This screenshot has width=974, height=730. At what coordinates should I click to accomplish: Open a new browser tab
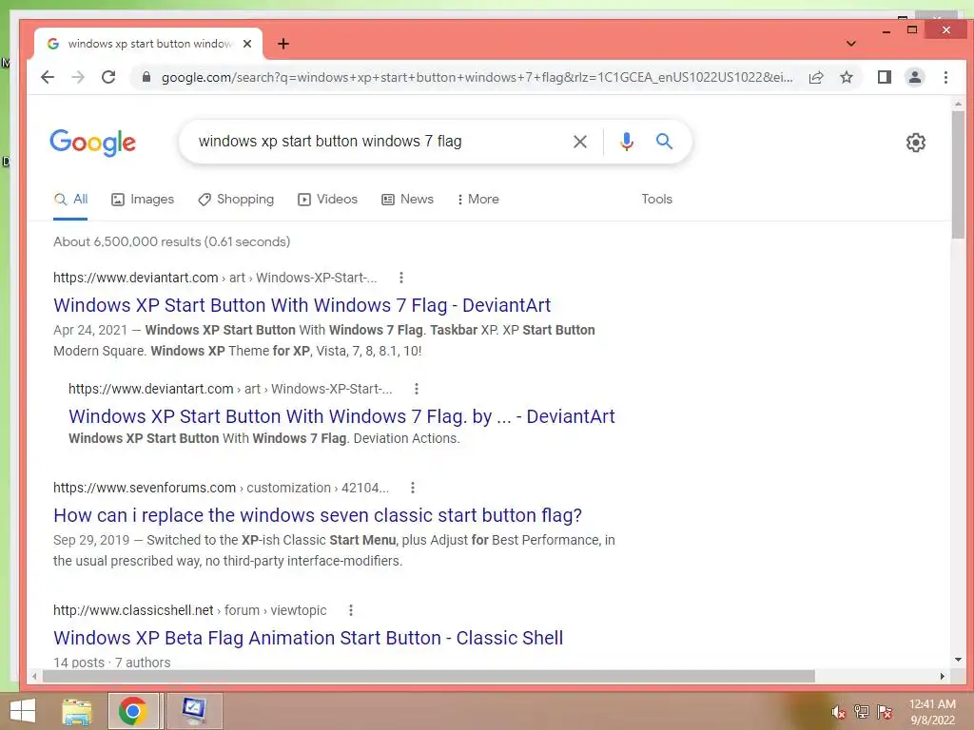coord(283,44)
